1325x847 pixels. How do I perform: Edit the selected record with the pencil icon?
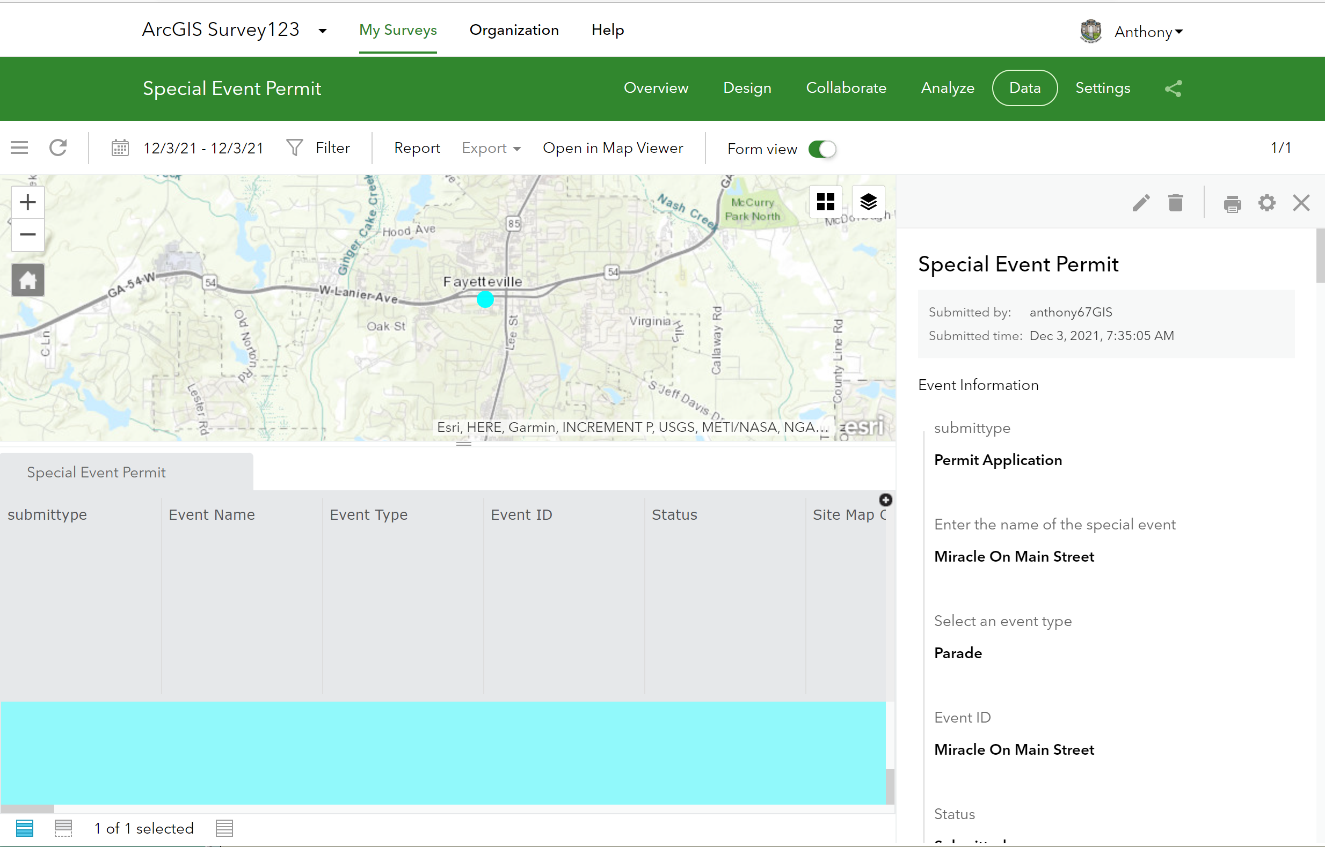pos(1141,202)
